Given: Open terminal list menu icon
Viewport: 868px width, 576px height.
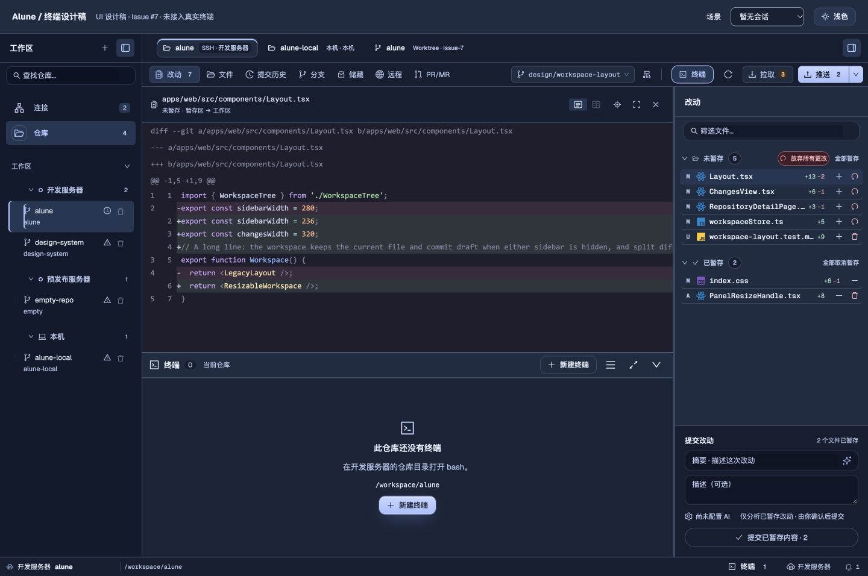Looking at the screenshot, I should 611,365.
